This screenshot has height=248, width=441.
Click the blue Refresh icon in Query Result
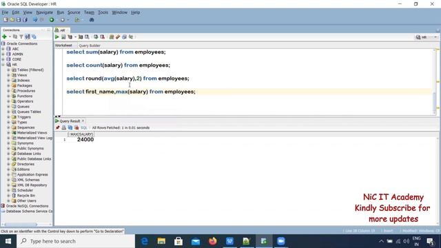(70, 127)
